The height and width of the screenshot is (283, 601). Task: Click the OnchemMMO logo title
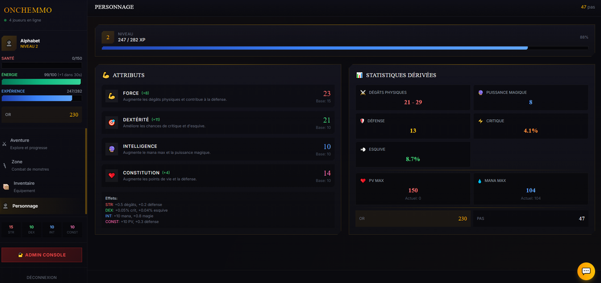pyautogui.click(x=28, y=10)
